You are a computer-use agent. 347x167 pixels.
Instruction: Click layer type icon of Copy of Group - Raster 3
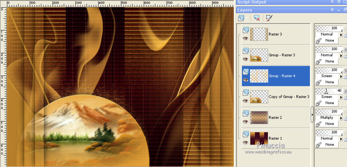[246, 93]
